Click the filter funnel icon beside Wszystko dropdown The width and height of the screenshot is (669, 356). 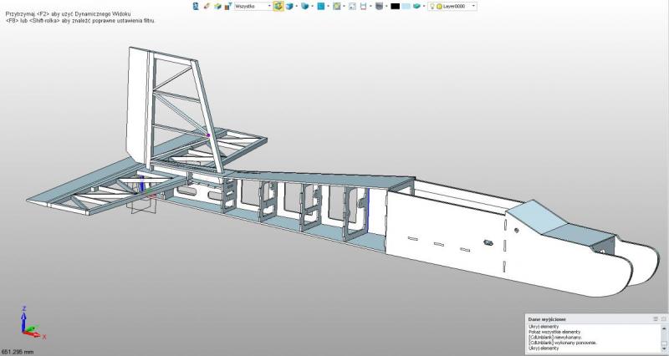point(227,6)
